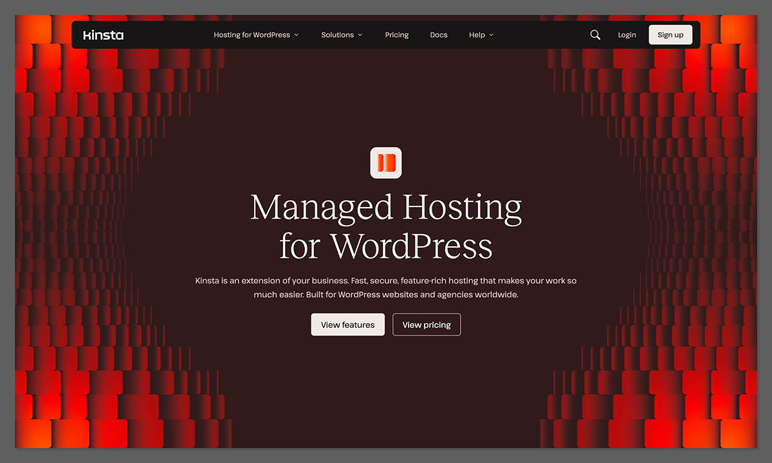
Task: Open the search magnifier icon
Action: point(595,35)
